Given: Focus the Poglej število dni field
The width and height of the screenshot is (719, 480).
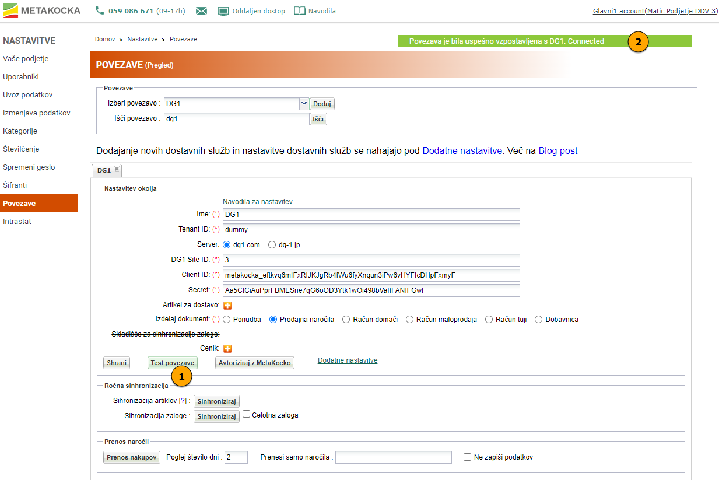Looking at the screenshot, I should pyautogui.click(x=236, y=457).
